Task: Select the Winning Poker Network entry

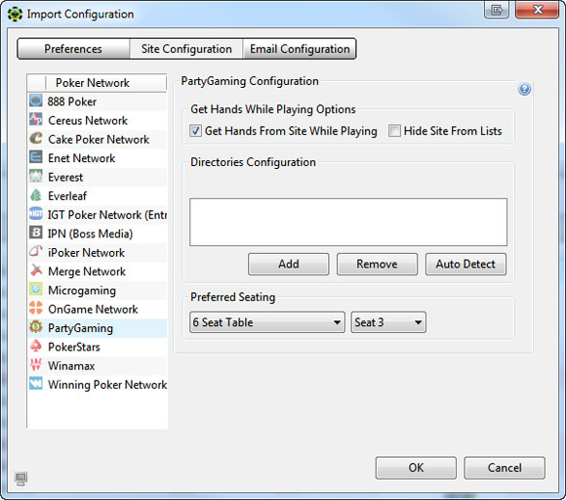Action: 98,385
